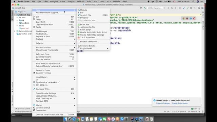Click Edit File Templates... entry
This screenshot has width=217, height=122.
pyautogui.click(x=93, y=42)
